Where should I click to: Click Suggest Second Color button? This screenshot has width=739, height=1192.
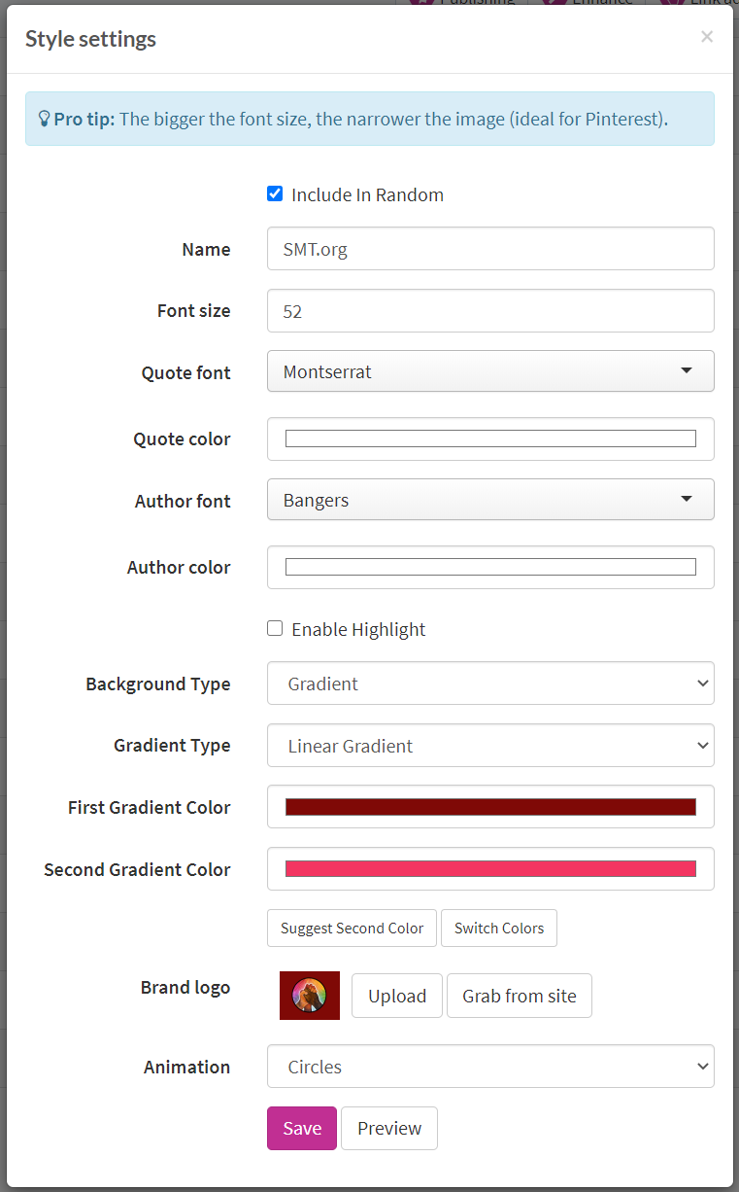click(352, 928)
